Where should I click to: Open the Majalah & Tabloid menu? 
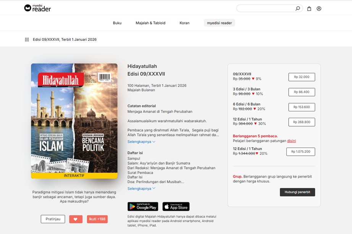click(x=150, y=23)
